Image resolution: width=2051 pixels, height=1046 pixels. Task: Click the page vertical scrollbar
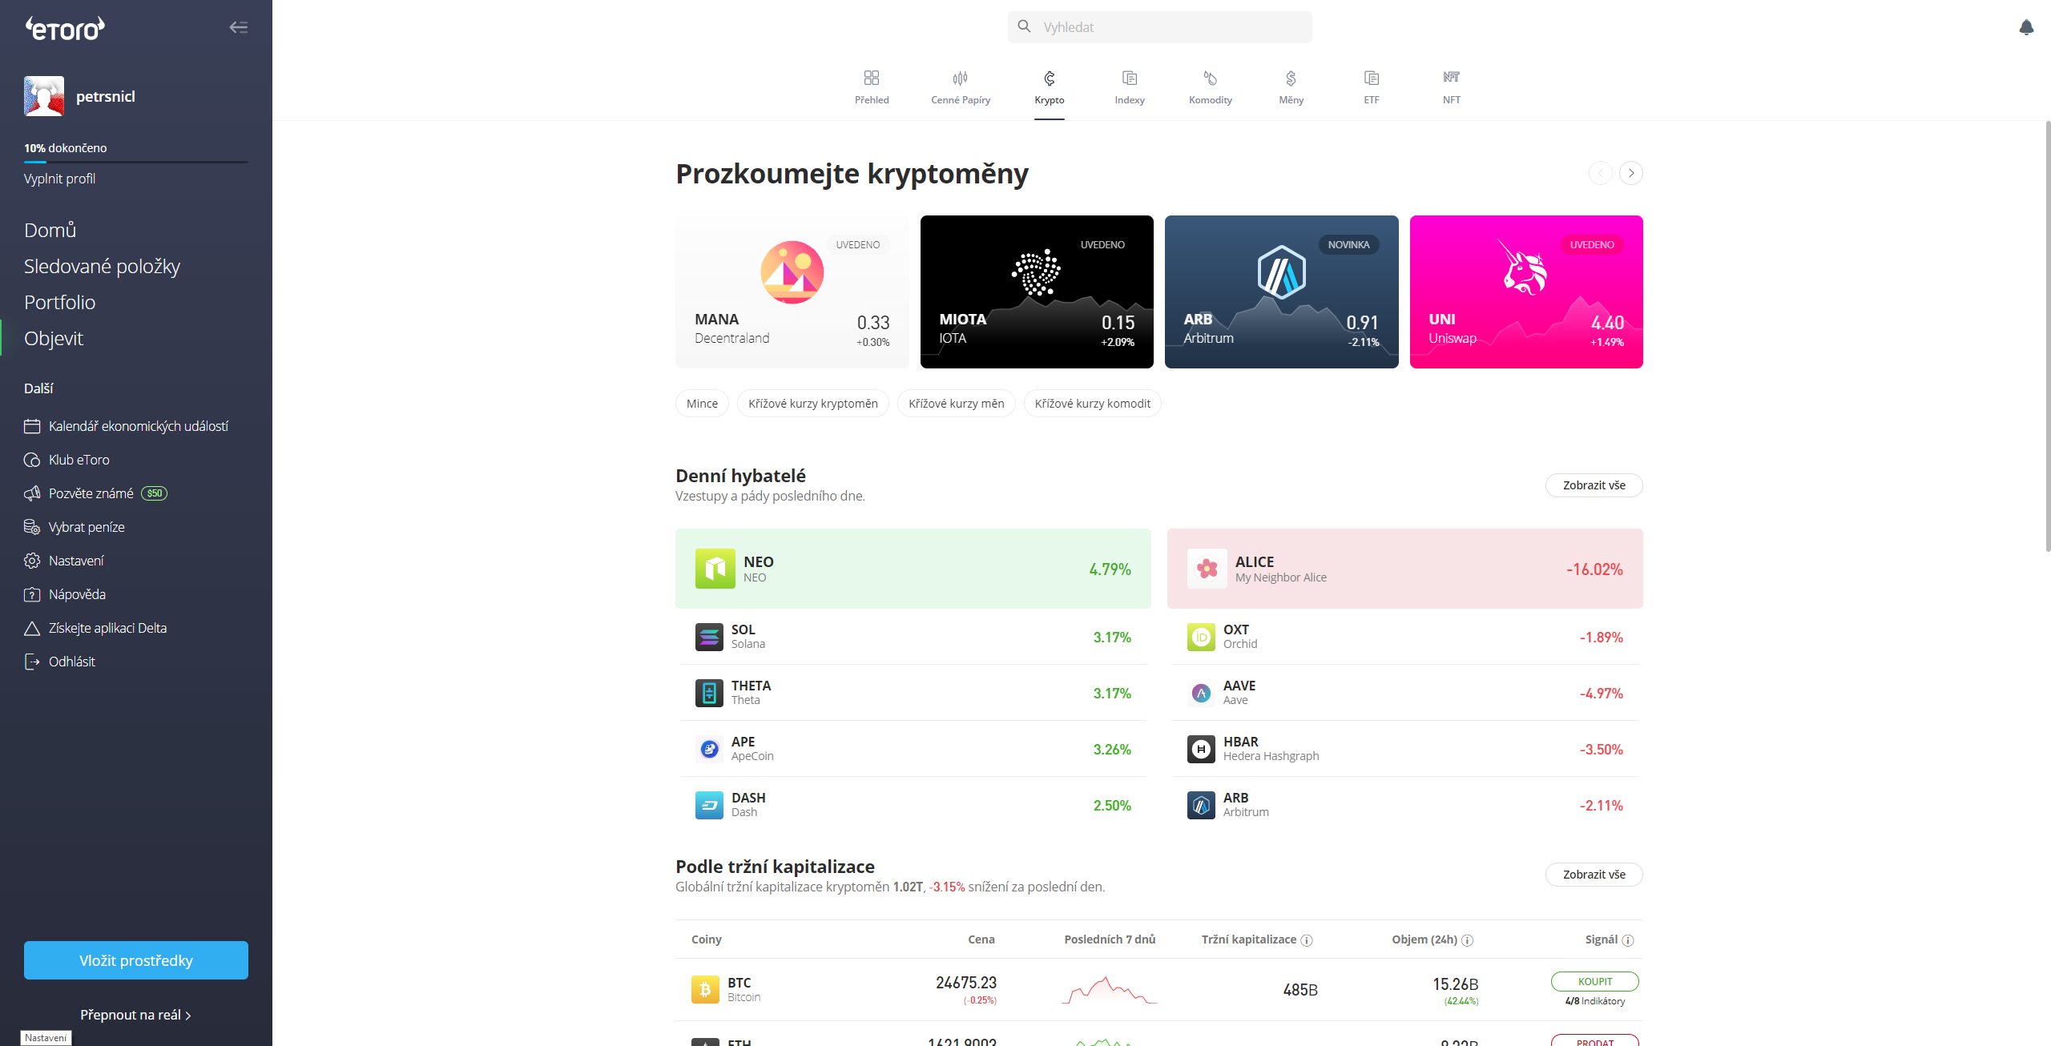pos(2048,336)
